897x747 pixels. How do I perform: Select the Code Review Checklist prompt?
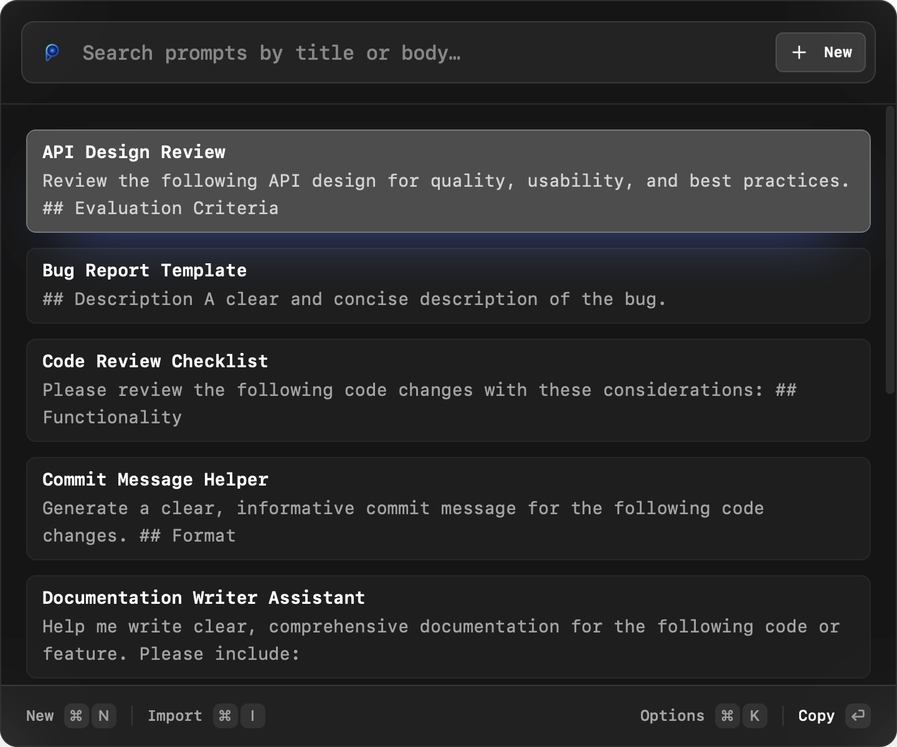point(447,389)
